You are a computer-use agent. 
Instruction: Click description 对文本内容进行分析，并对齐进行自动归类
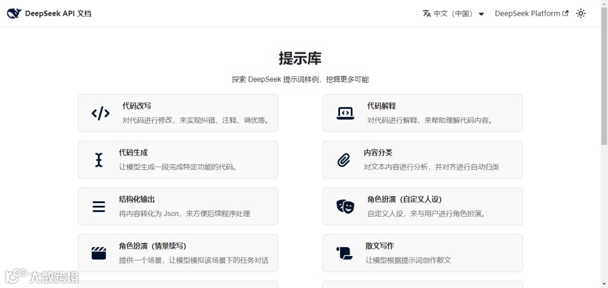431,167
